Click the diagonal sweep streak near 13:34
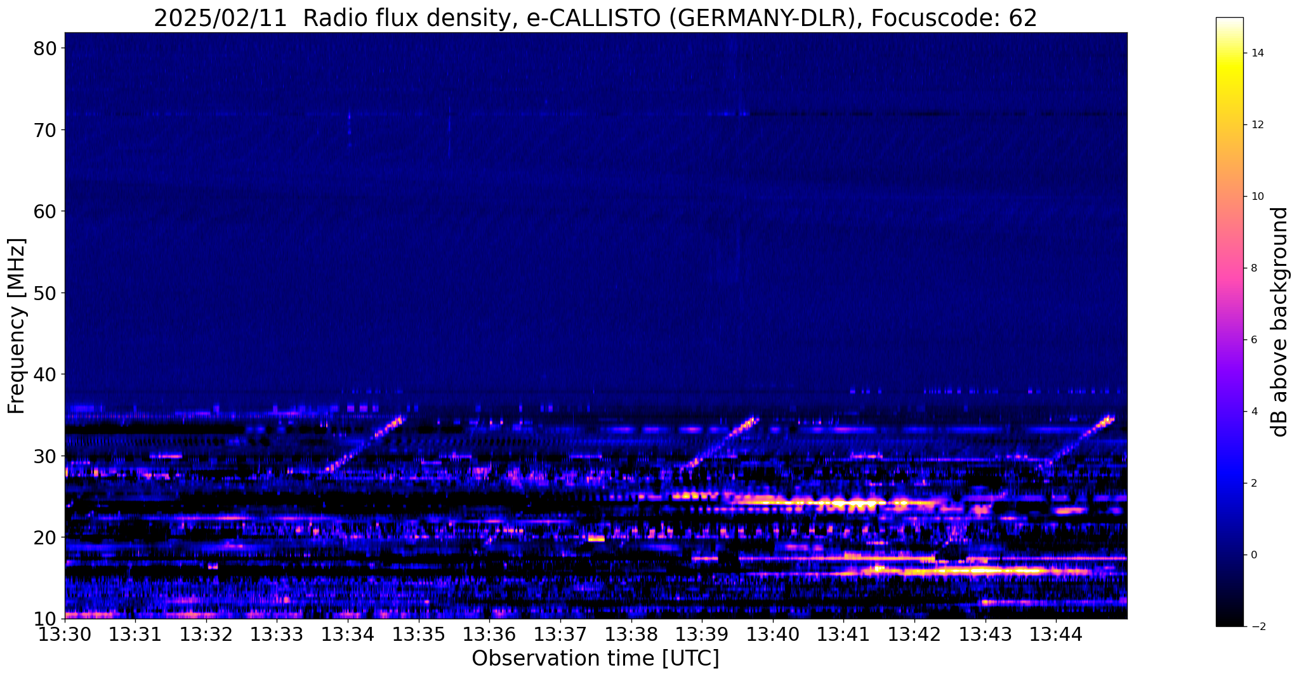The height and width of the screenshot is (677, 1299). click(364, 444)
